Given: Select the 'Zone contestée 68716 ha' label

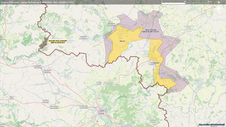Looking at the screenshot, I should 151,31.
